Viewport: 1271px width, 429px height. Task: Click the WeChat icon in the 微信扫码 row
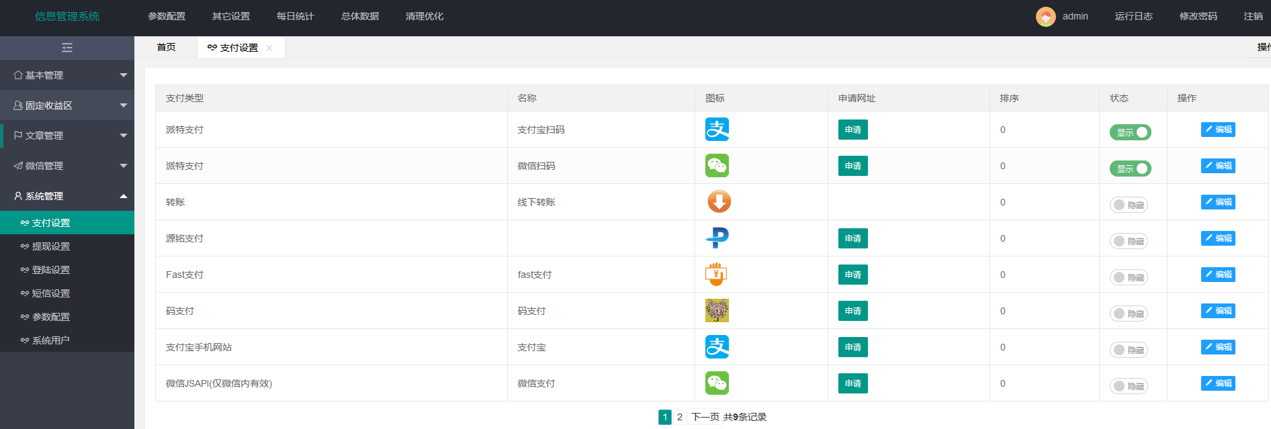[717, 166]
